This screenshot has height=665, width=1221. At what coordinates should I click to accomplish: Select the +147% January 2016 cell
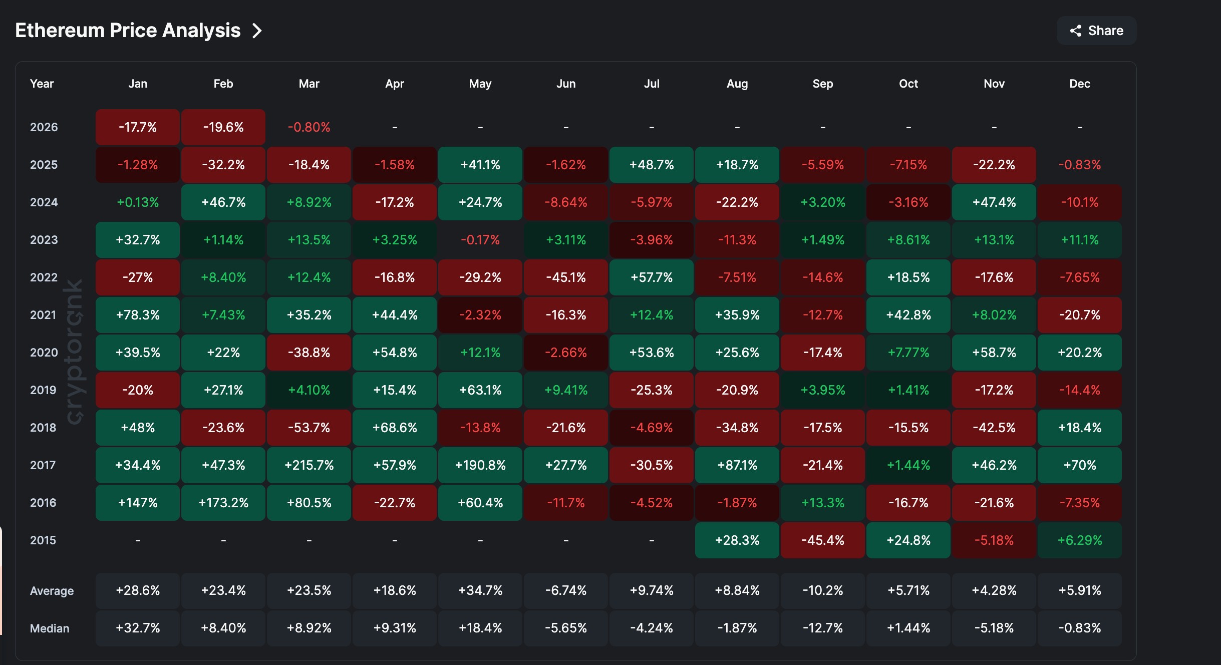pyautogui.click(x=137, y=502)
